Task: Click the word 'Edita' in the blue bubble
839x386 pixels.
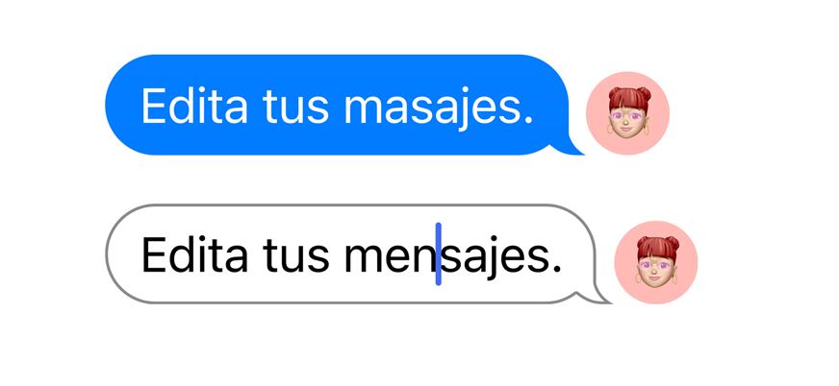Action: 194,106
